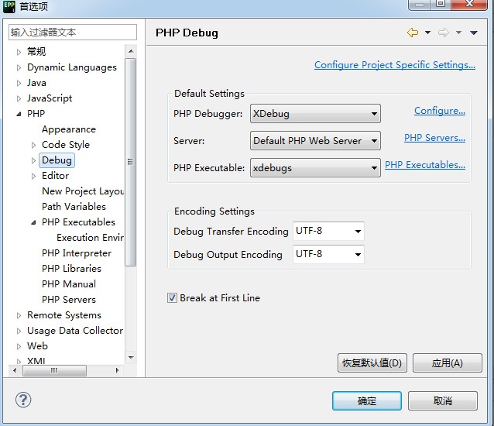Expand the Usage Data Collector node
The image size is (494, 426).
click(19, 331)
